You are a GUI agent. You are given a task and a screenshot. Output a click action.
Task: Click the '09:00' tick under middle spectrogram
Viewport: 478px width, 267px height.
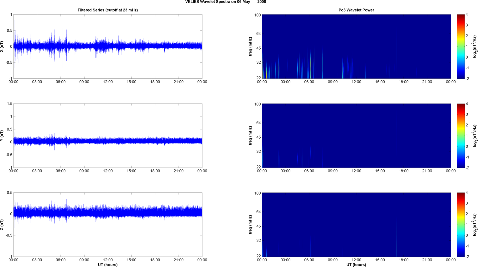pos(333,171)
